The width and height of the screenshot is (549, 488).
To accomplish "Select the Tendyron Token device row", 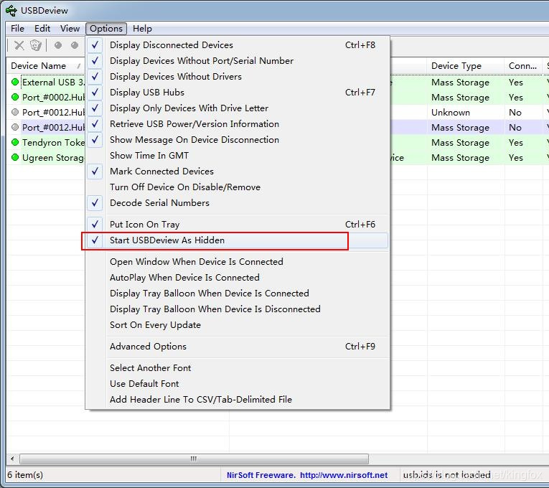I will click(x=53, y=143).
